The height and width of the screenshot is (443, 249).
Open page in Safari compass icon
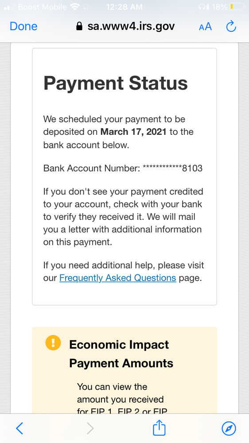tap(229, 429)
